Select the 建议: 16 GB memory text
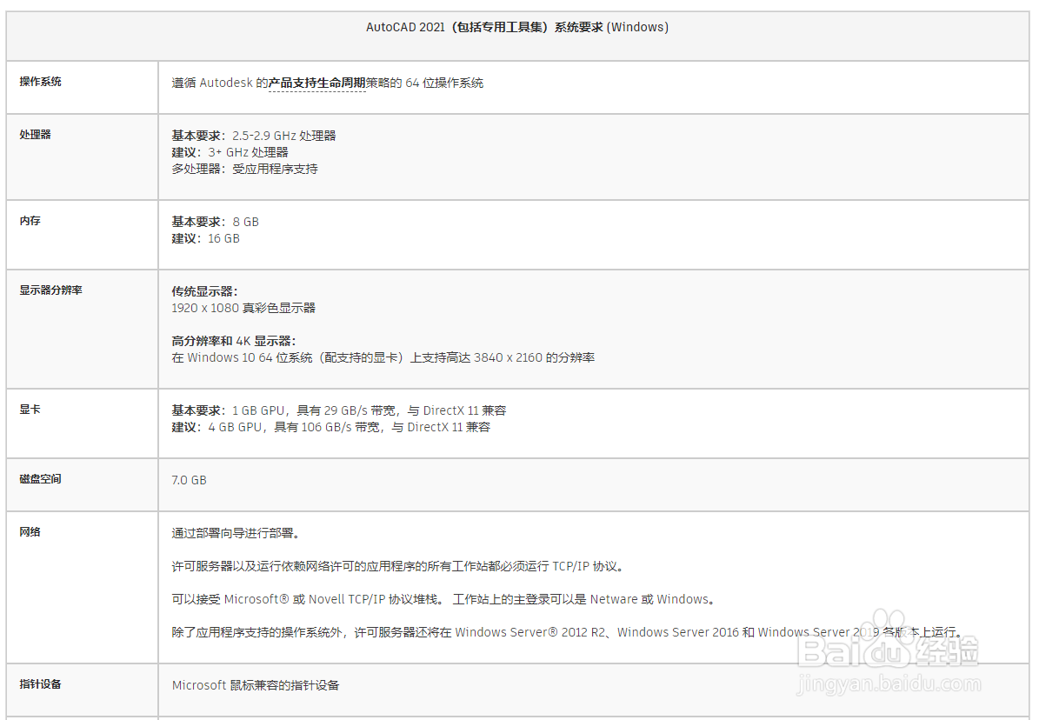The width and height of the screenshot is (1039, 720). [205, 238]
